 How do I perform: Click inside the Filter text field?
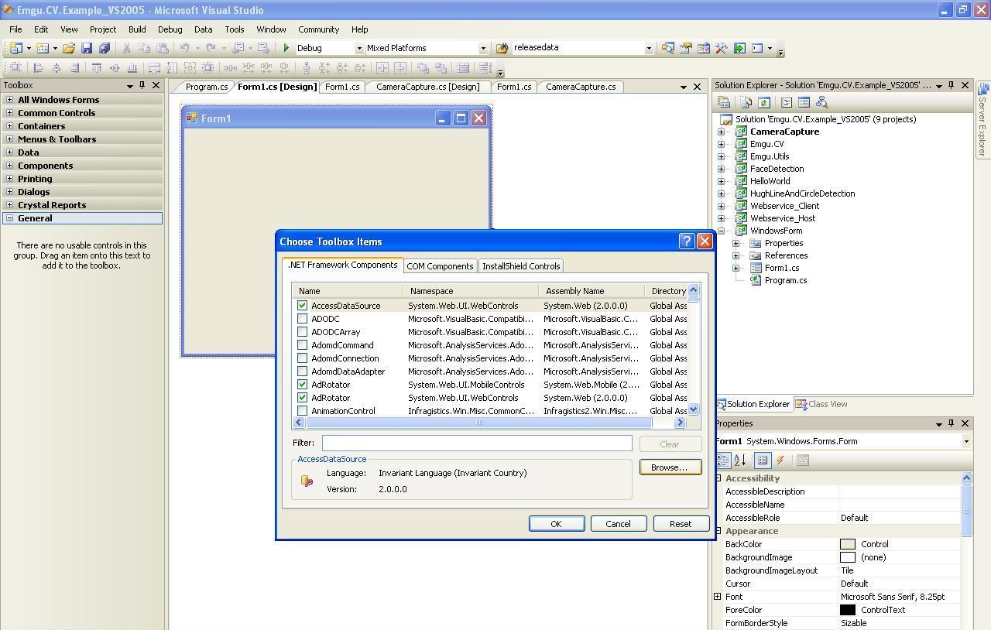477,443
